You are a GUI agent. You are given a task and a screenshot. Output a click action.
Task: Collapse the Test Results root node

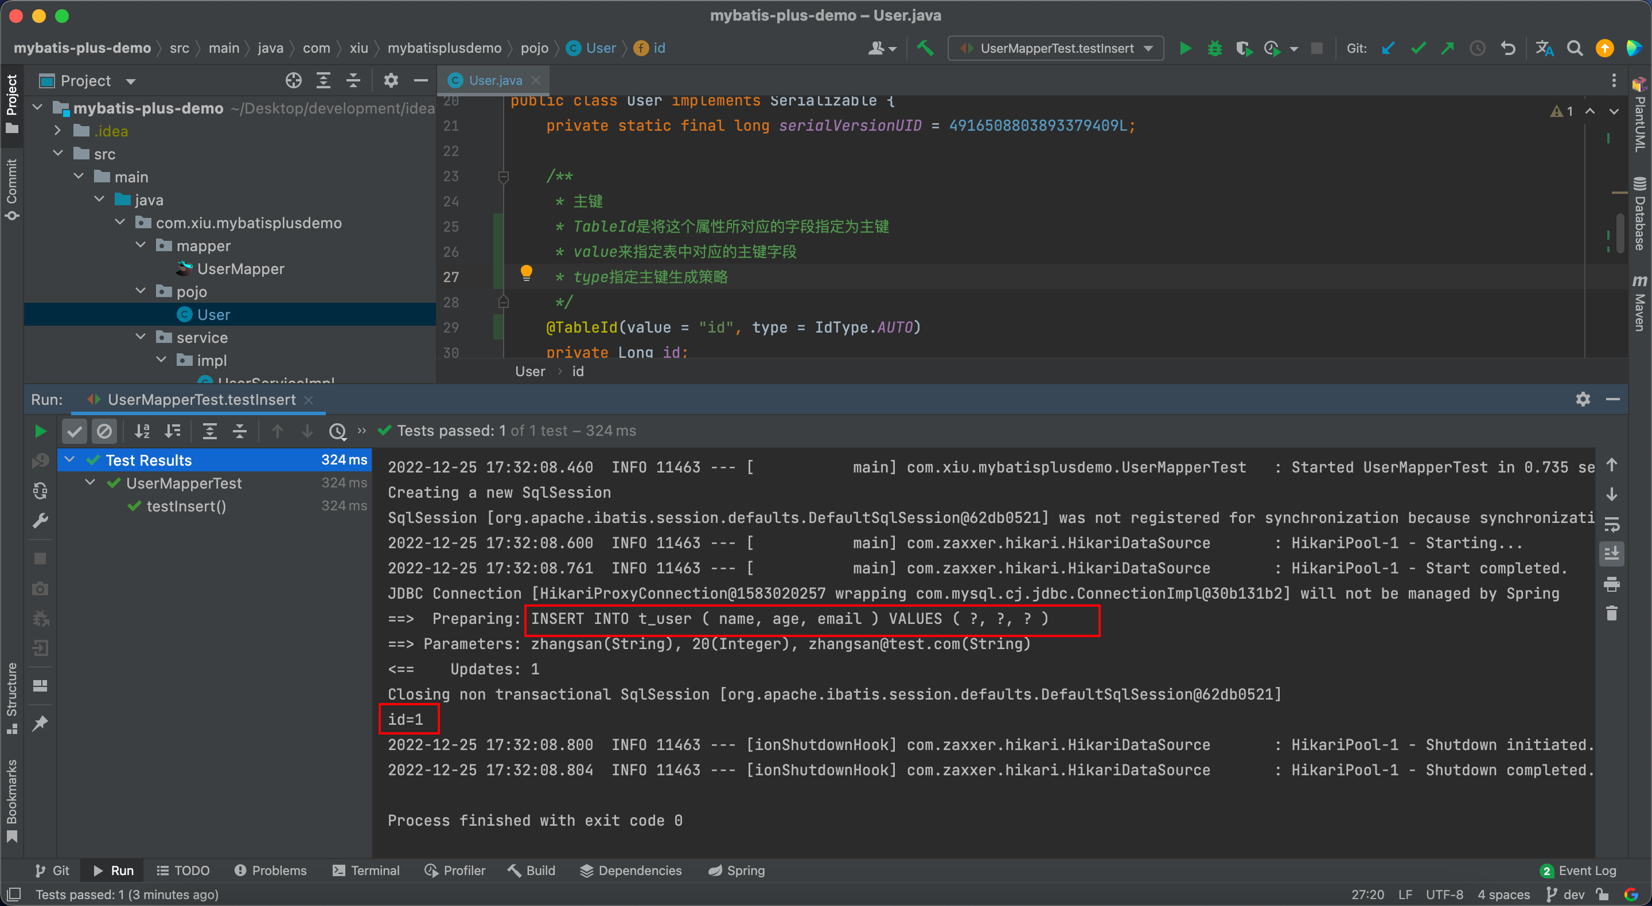[69, 460]
